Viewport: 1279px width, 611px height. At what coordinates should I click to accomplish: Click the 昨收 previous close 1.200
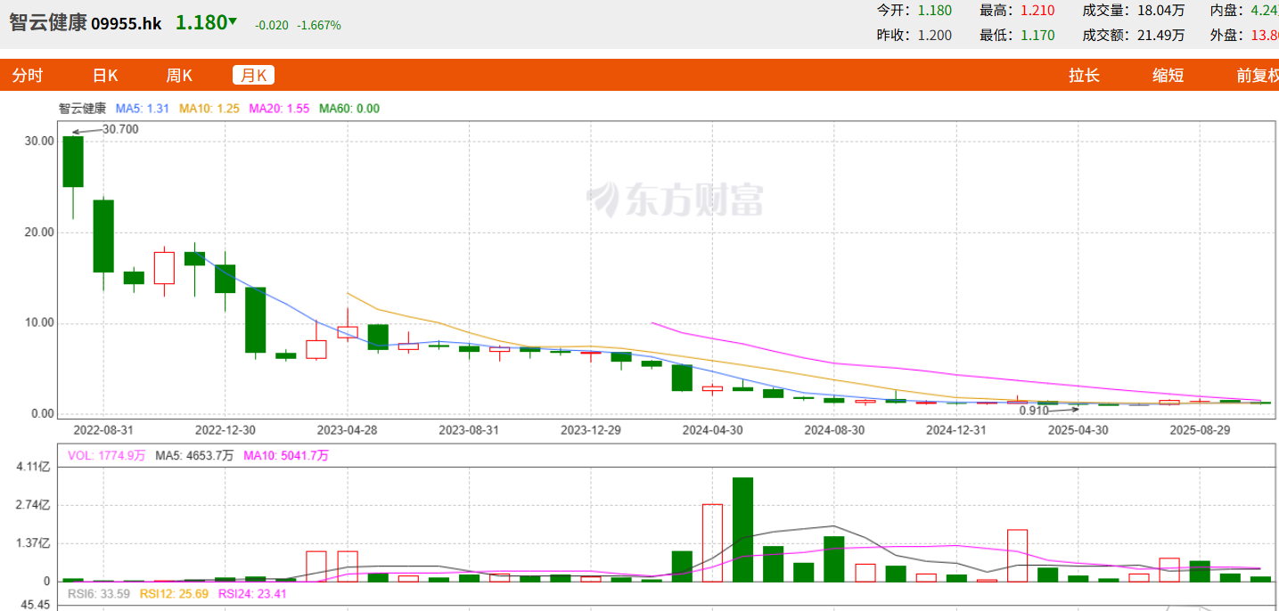[x=935, y=36]
